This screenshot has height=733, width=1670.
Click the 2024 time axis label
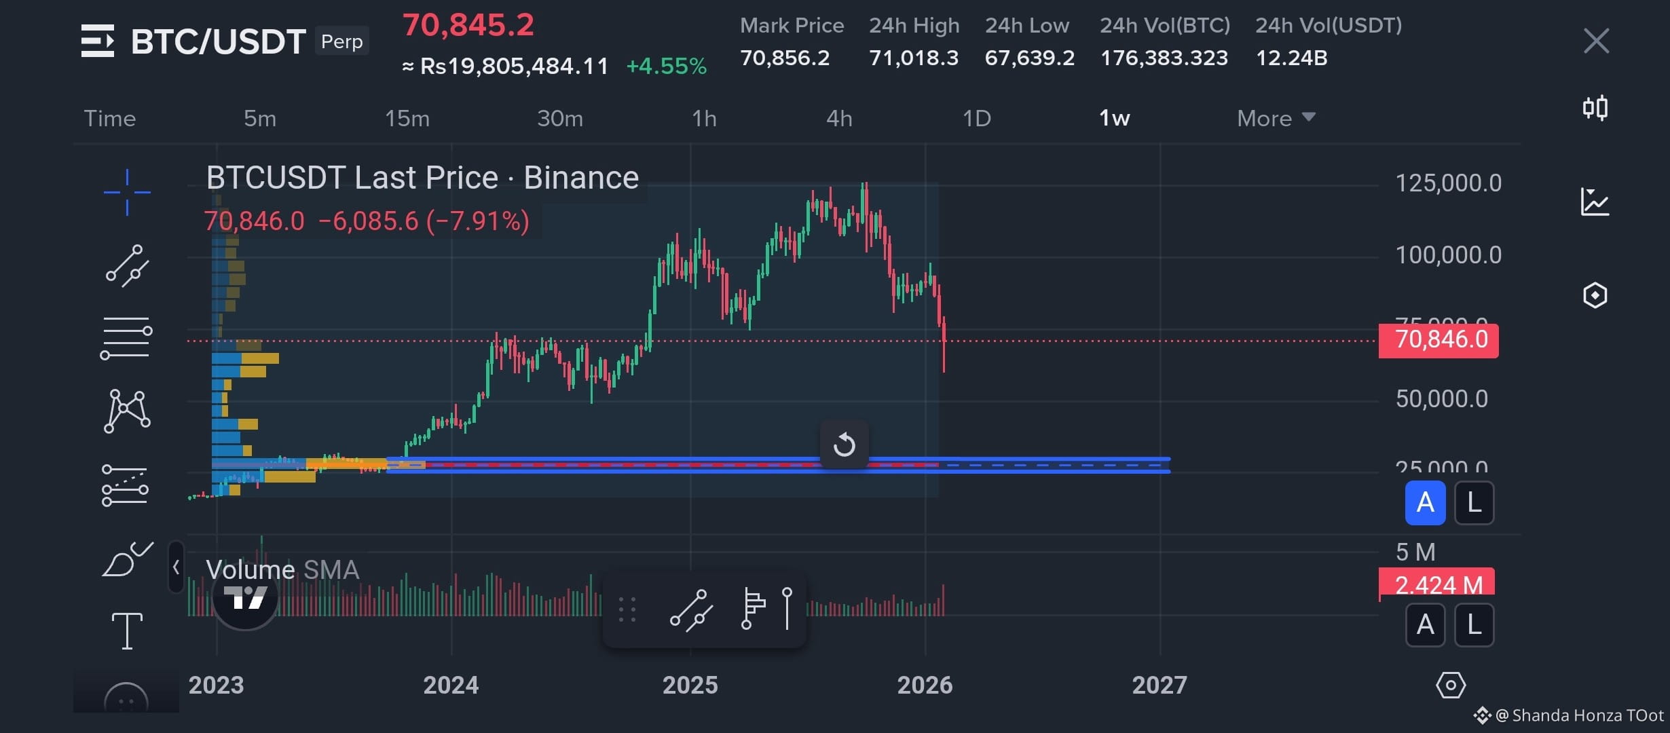point(451,685)
